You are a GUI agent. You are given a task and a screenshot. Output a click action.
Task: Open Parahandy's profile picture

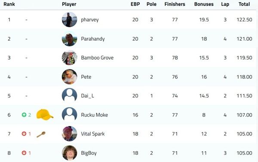(x=69, y=39)
